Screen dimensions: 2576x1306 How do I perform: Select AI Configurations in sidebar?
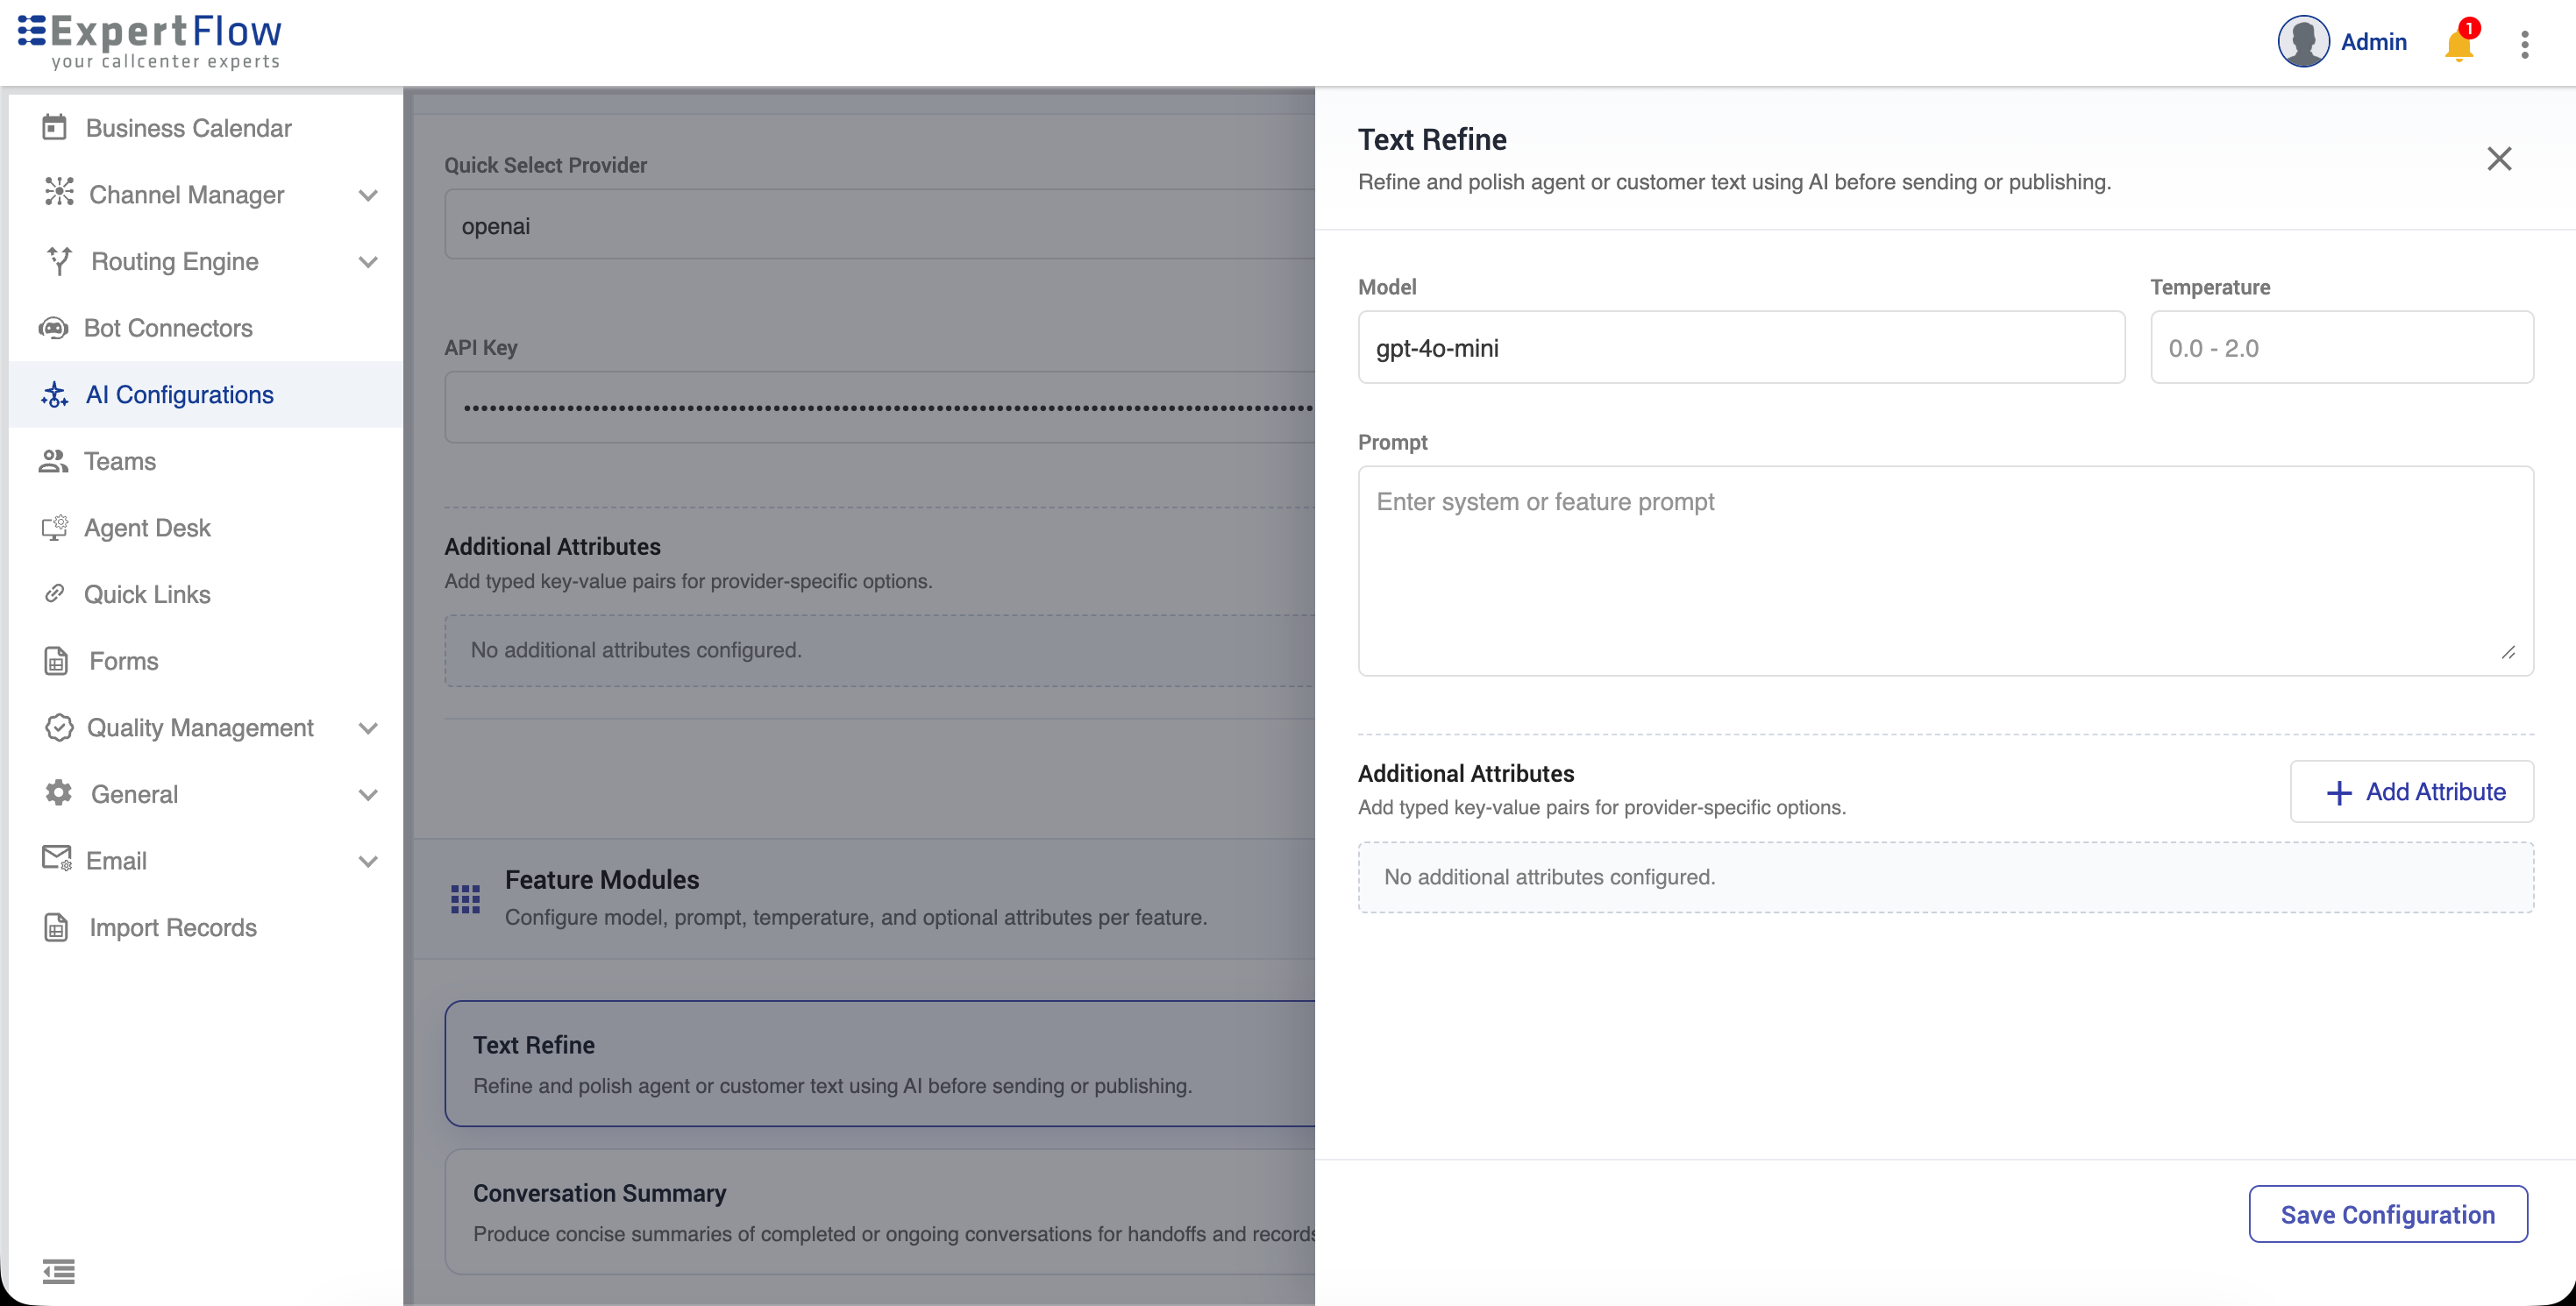click(x=205, y=394)
